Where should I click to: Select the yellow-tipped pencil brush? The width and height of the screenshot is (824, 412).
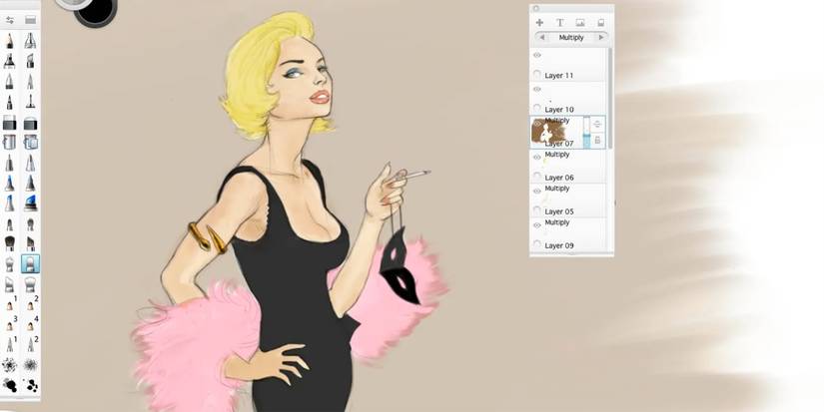(x=9, y=41)
